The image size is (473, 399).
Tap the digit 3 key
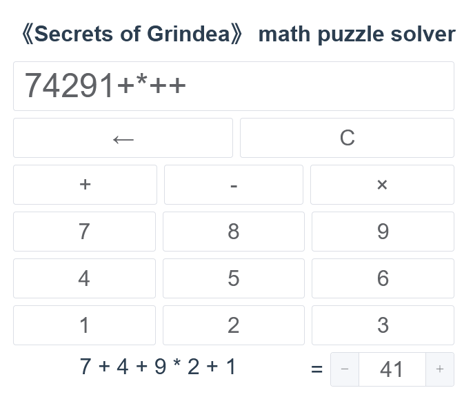[x=383, y=325]
